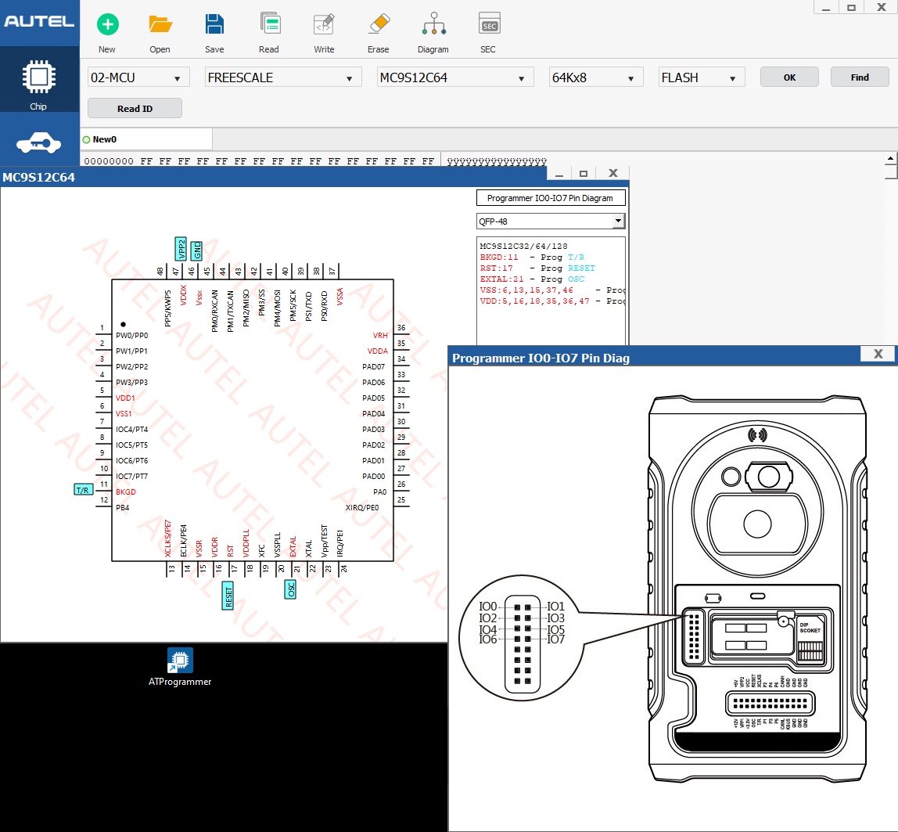The width and height of the screenshot is (898, 832).
Task: Click the Programmer IO0-IO7 Pin Diagram button
Action: 551,198
